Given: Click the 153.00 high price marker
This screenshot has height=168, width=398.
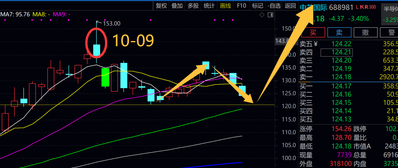Looking at the screenshot, I should (111, 23).
